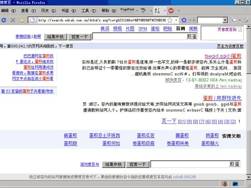Go to the home page icon
This screenshot has width=251, height=188.
[22, 20]
